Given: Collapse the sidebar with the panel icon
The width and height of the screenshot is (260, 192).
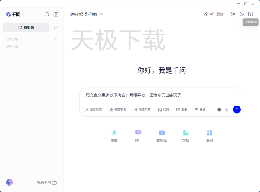Looking at the screenshot, I should click(56, 14).
